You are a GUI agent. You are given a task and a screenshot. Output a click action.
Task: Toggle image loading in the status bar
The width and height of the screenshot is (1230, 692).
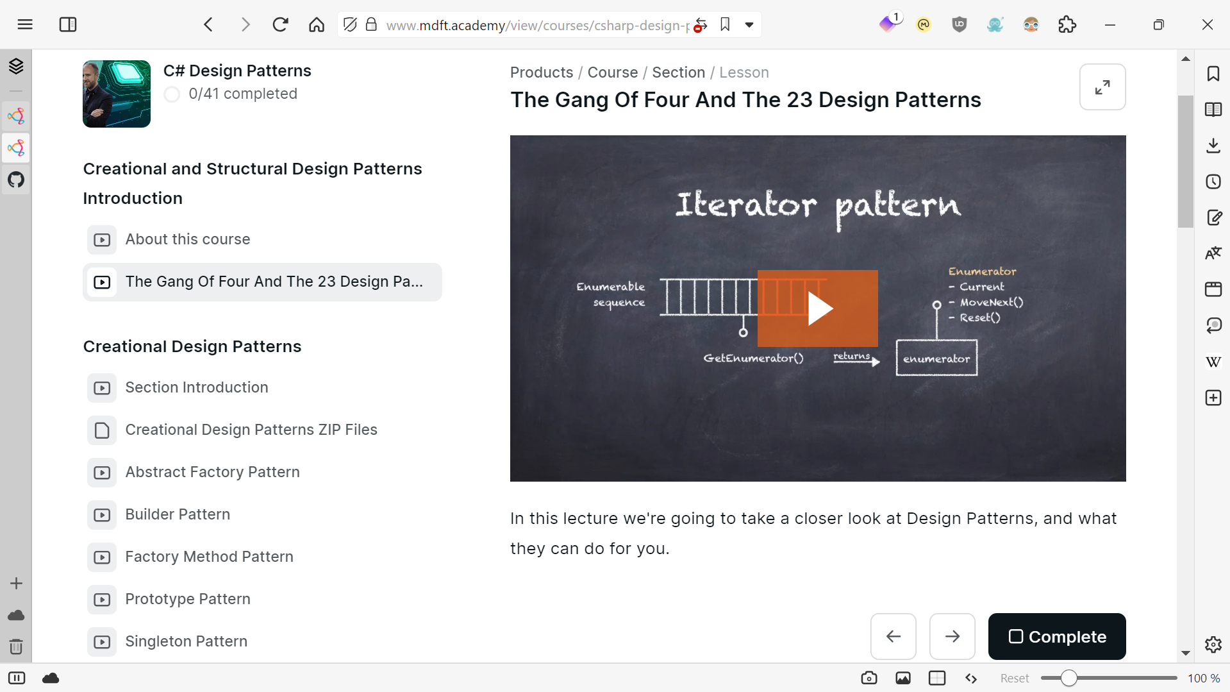pos(903,678)
